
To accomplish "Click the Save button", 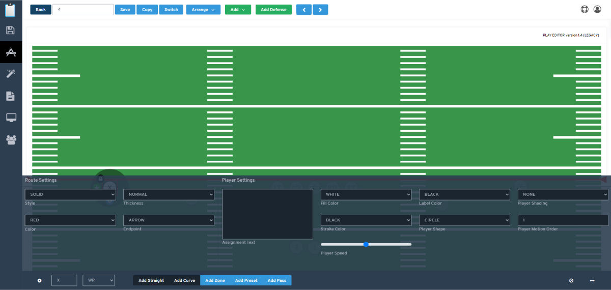I will pos(125,10).
